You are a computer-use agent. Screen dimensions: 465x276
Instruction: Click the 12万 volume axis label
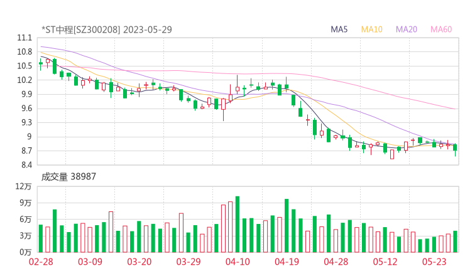click(23, 186)
